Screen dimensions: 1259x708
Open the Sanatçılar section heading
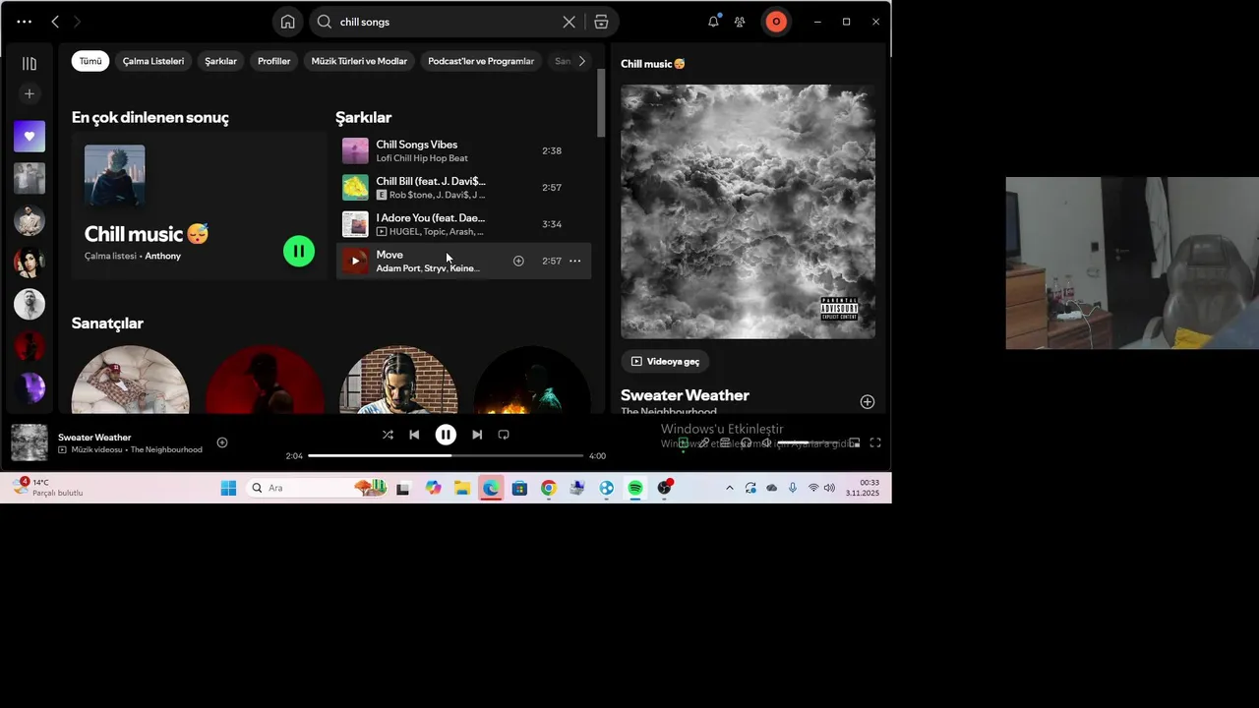[107, 324]
